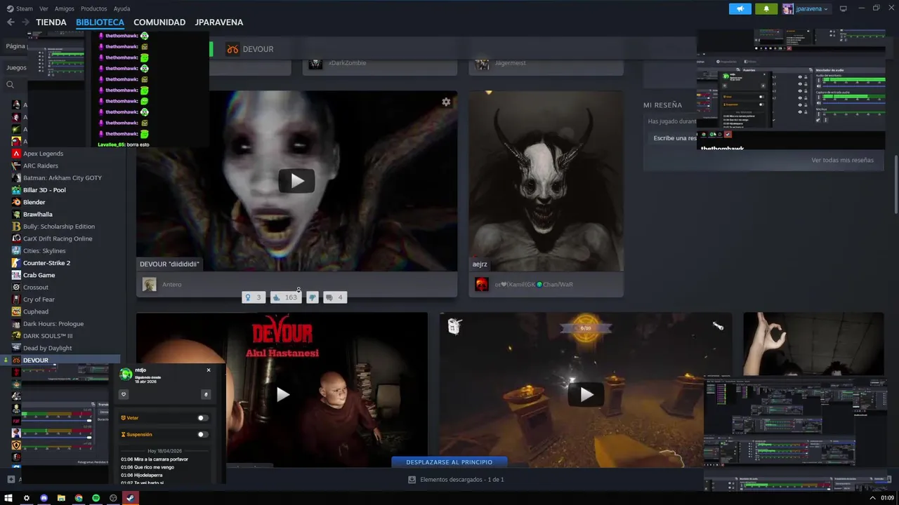Select Dead by Daylight in the library
Screen dimensions: 899x505
[47, 348]
